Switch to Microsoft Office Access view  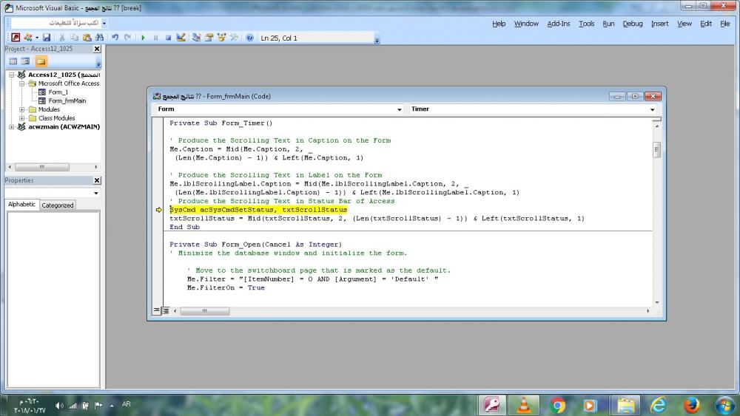coord(16,37)
